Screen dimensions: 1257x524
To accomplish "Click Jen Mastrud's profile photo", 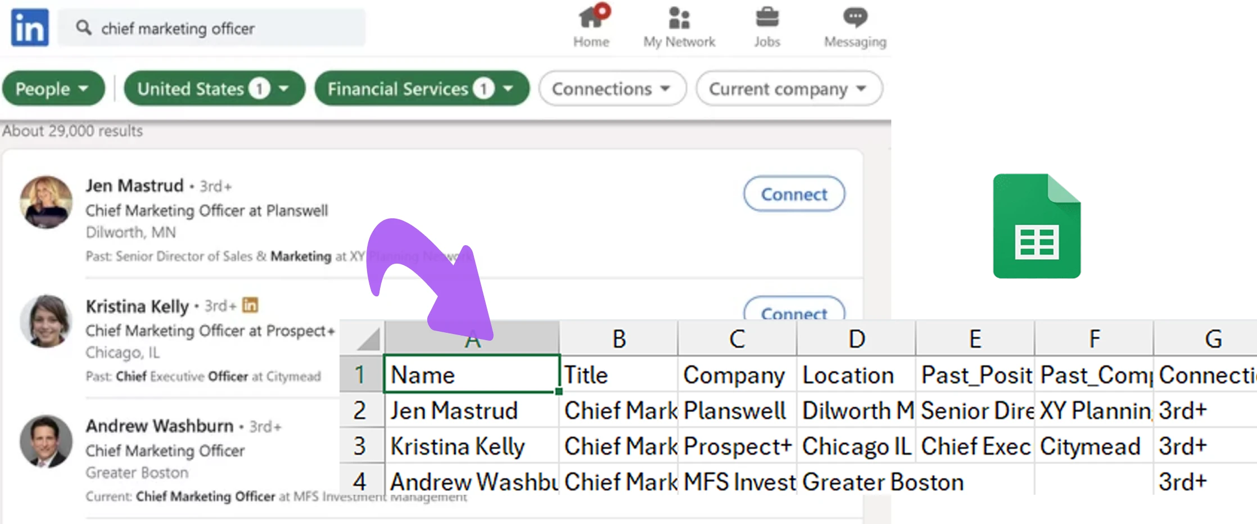I will click(x=46, y=202).
